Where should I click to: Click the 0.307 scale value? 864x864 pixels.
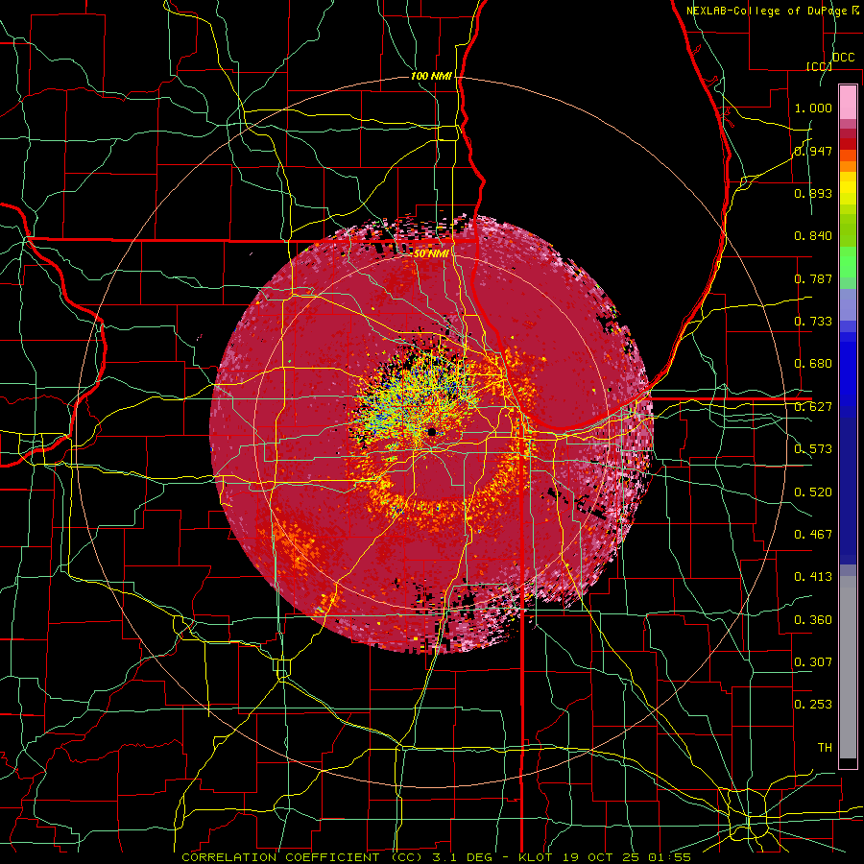[813, 662]
